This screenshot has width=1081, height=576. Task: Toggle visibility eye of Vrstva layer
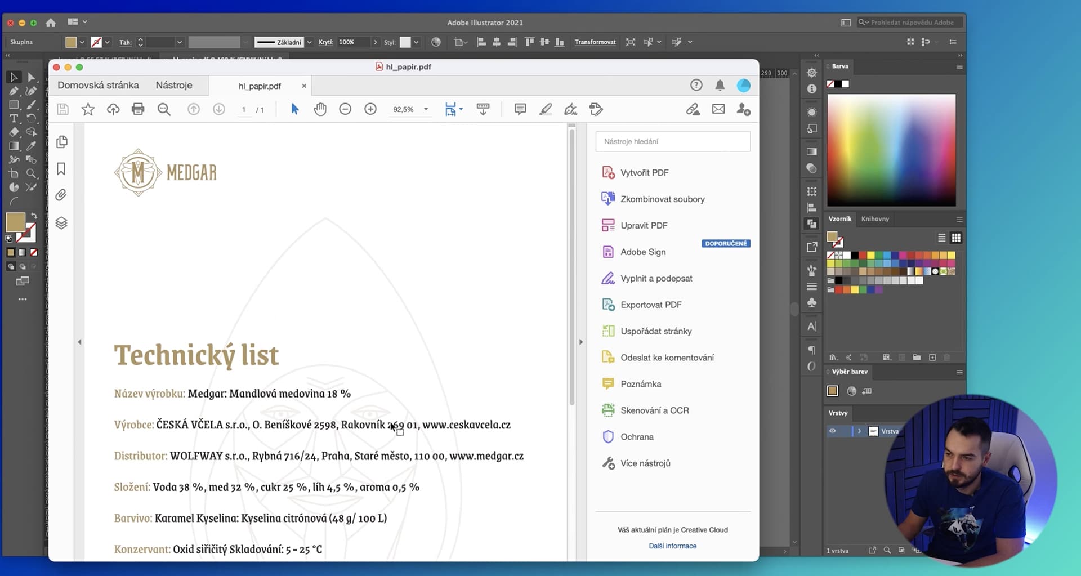pos(832,431)
